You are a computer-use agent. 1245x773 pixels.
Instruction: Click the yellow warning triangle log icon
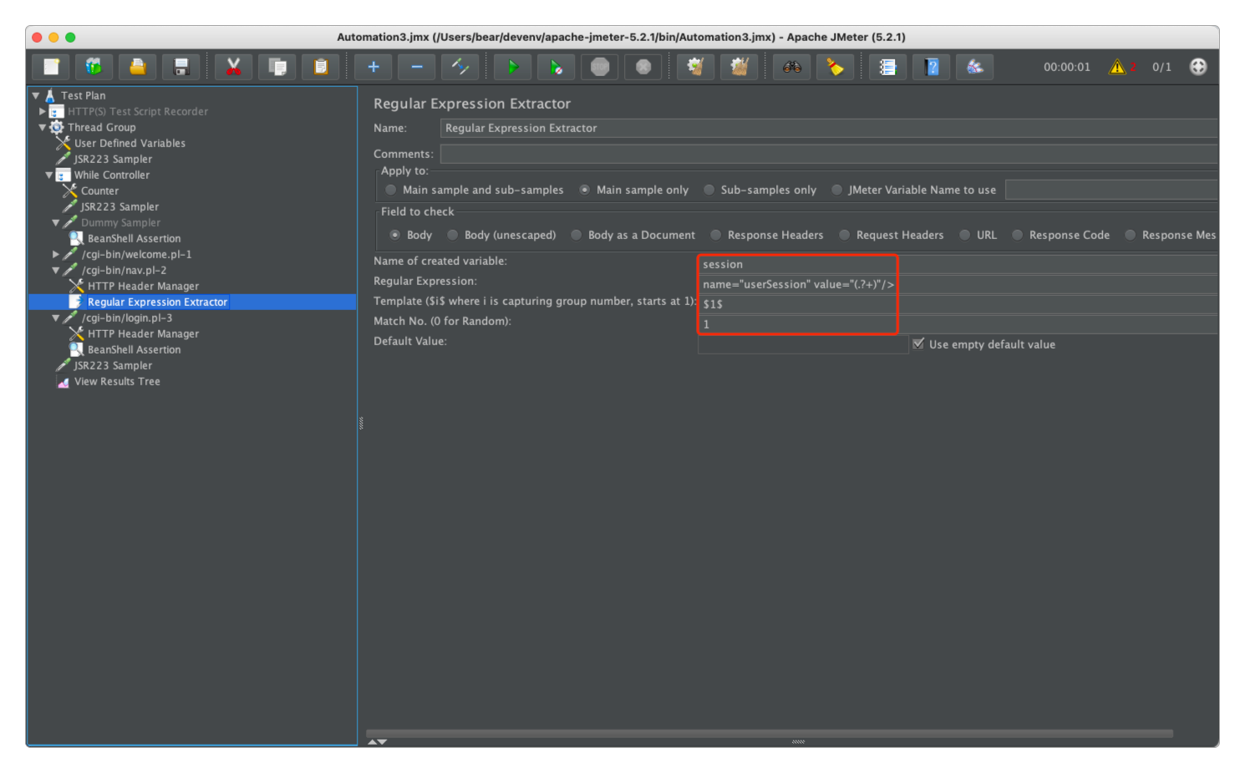click(x=1117, y=67)
